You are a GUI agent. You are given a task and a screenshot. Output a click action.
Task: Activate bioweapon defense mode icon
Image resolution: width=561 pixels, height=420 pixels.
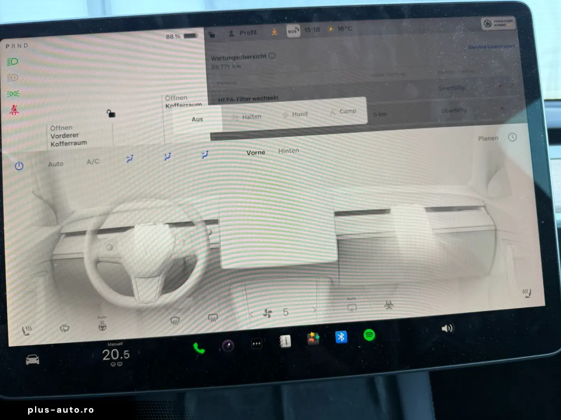pyautogui.click(x=388, y=305)
